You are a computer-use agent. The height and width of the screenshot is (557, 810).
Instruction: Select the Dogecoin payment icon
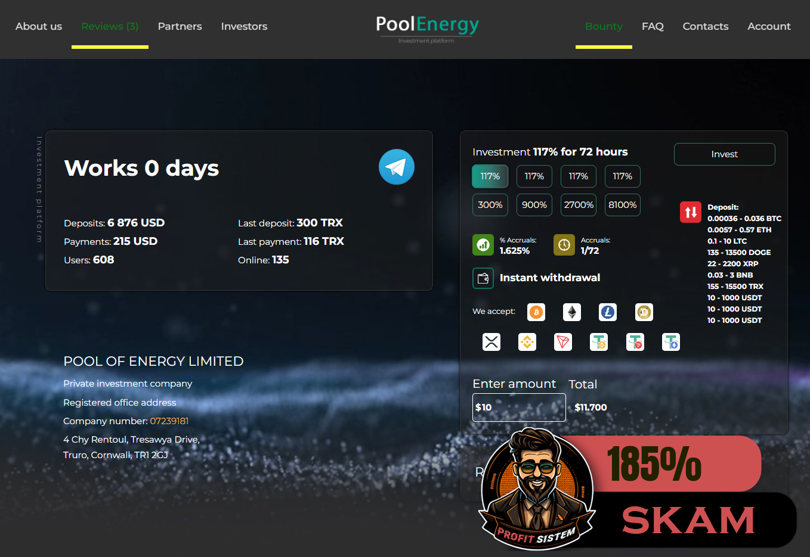coord(644,312)
